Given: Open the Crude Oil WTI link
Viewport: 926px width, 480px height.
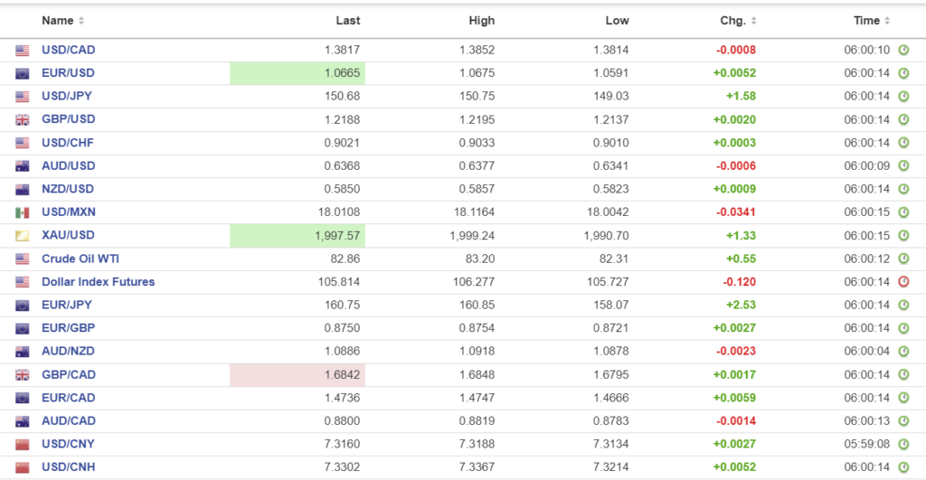Looking at the screenshot, I should 80,259.
